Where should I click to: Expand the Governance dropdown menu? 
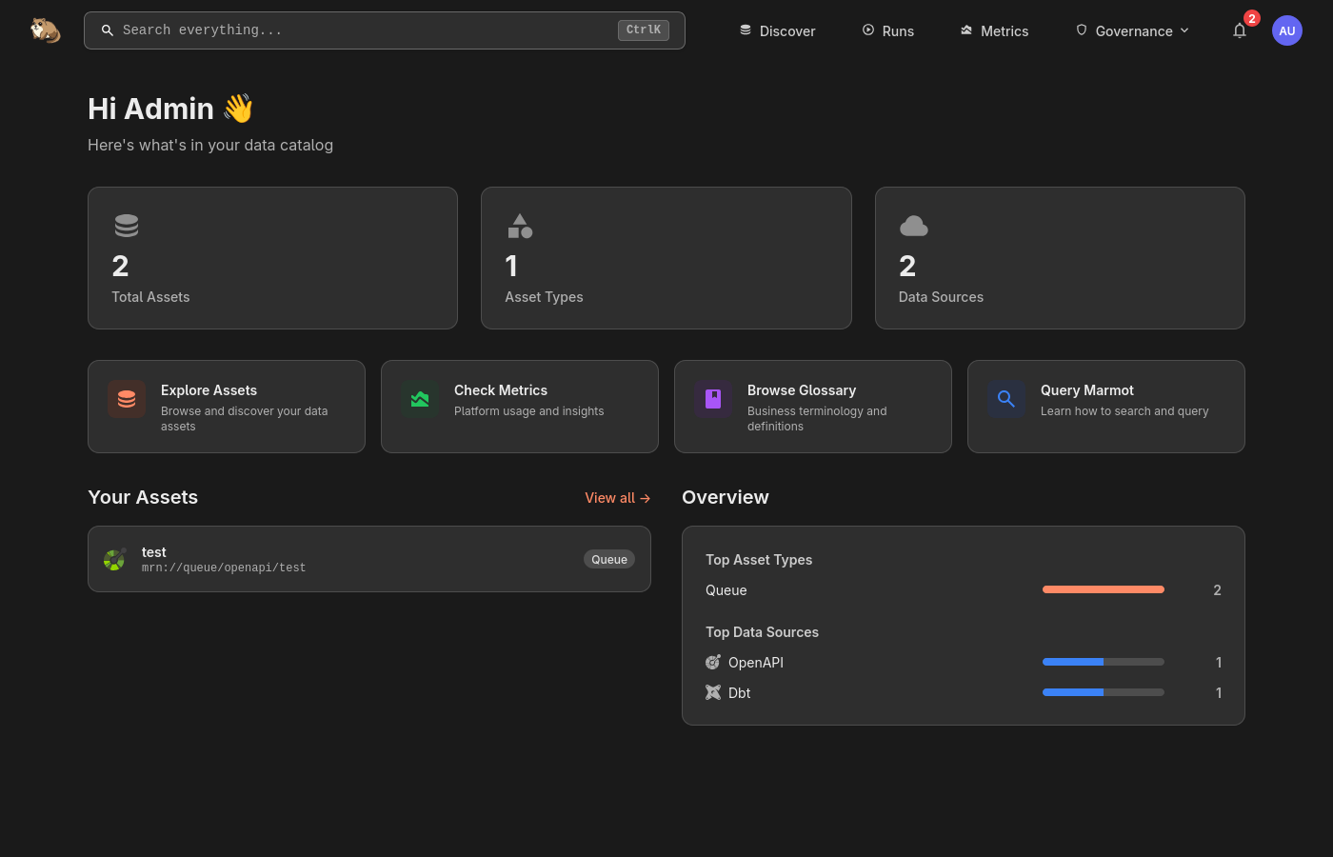click(x=1133, y=30)
